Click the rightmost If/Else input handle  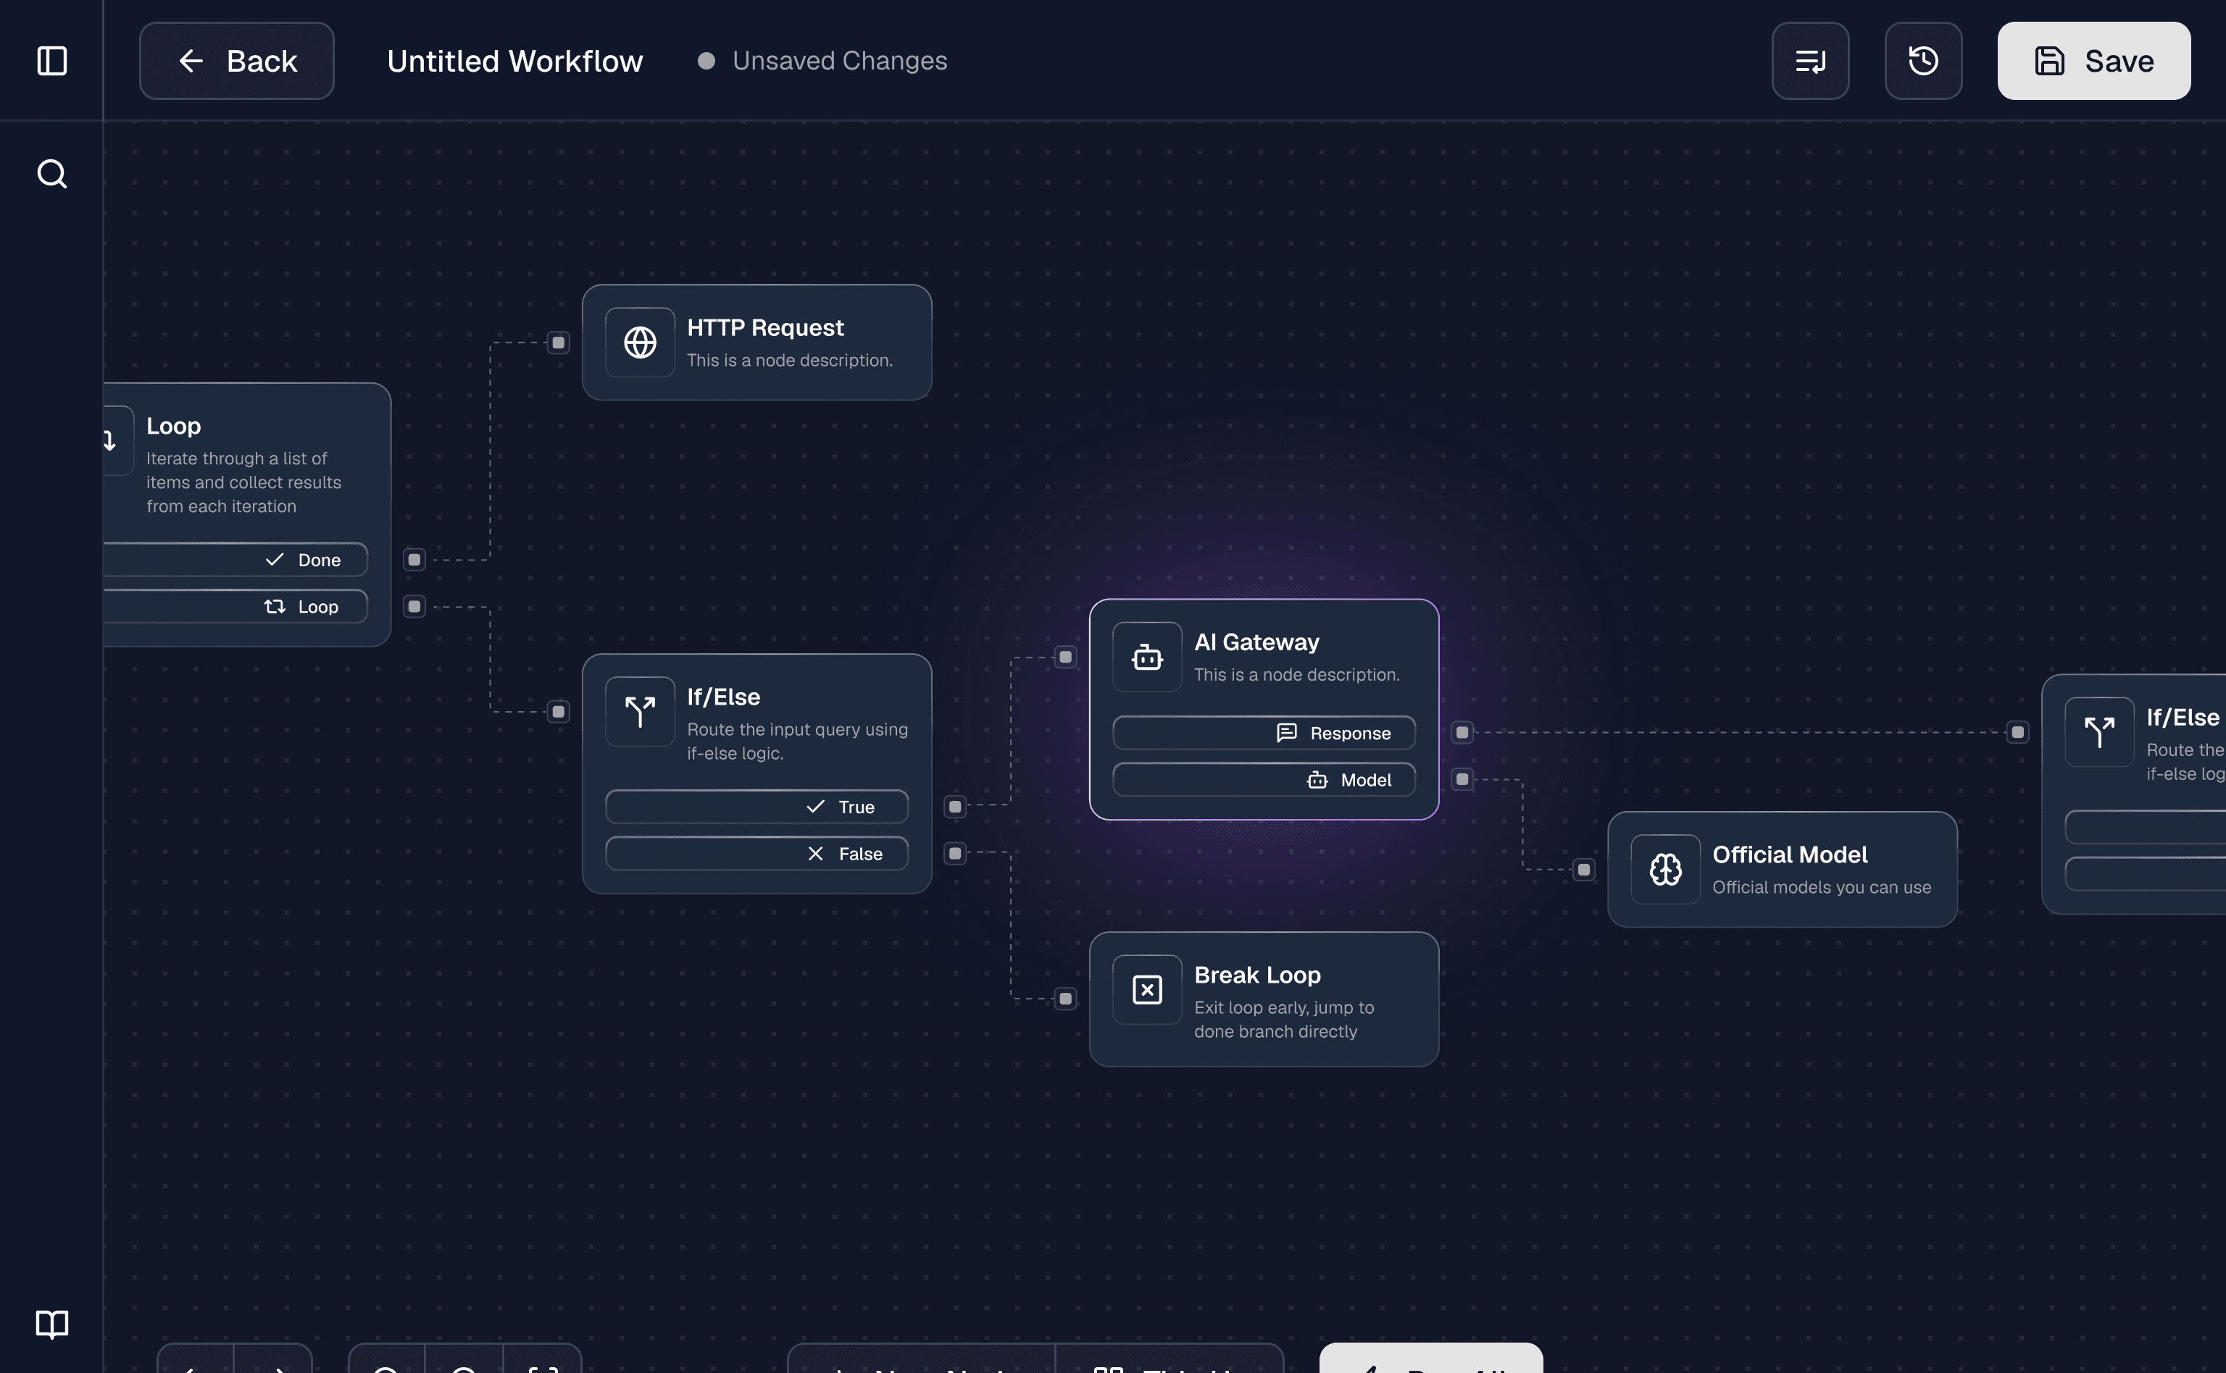(x=2018, y=732)
